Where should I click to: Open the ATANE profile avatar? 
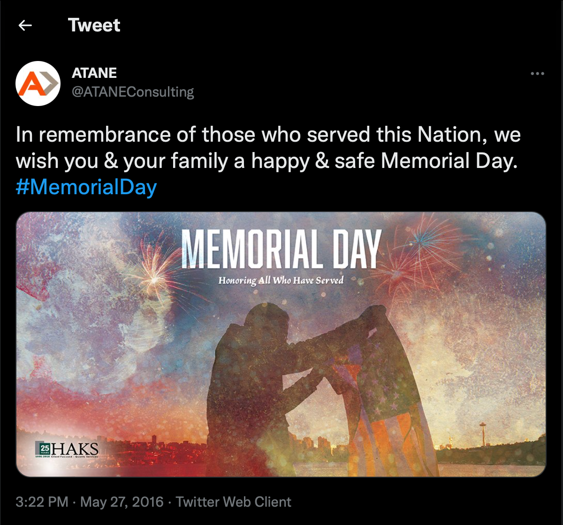38,84
